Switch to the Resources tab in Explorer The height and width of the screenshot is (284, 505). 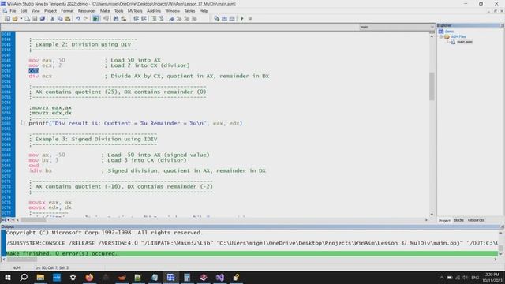[476, 220]
